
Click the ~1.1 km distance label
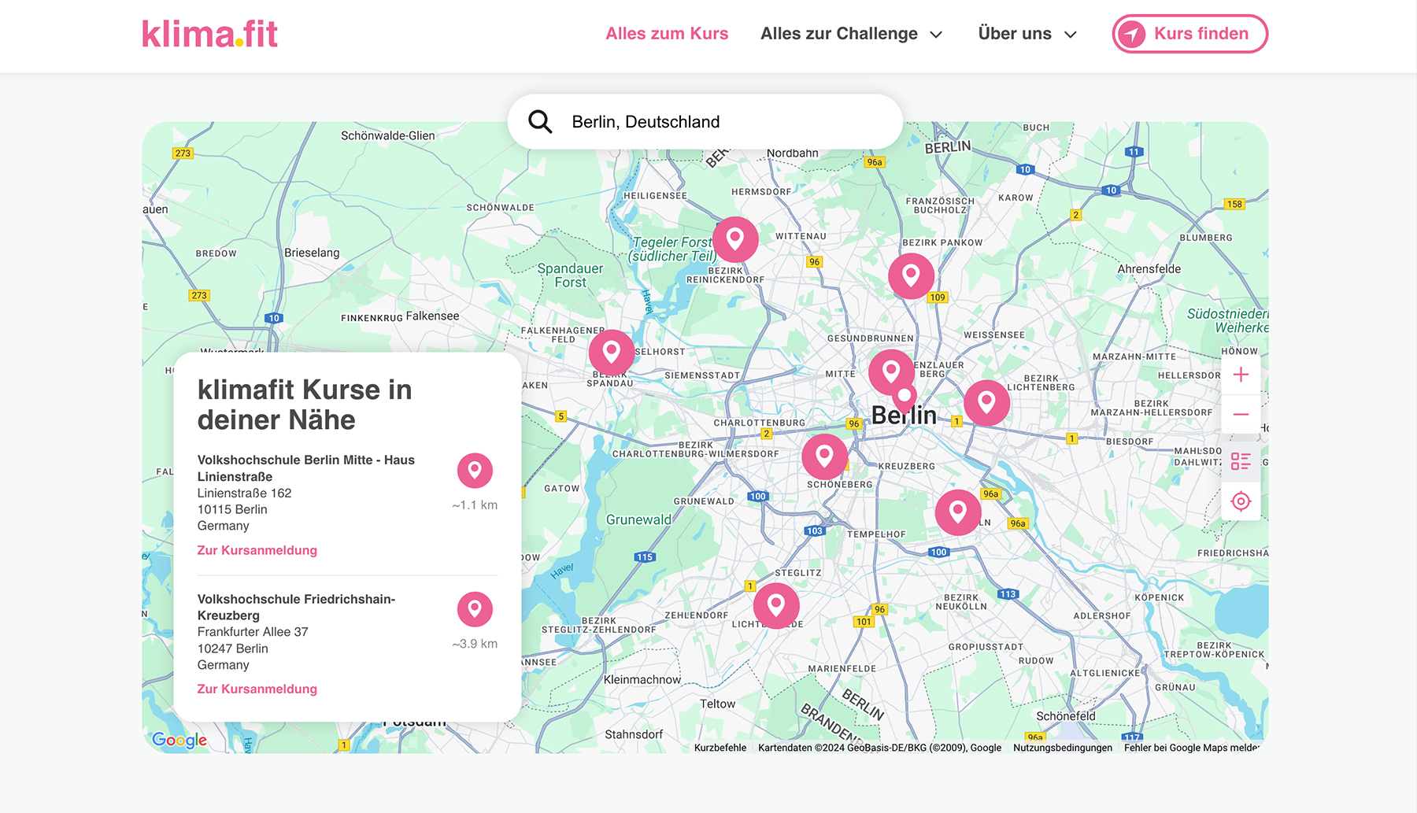coord(475,505)
